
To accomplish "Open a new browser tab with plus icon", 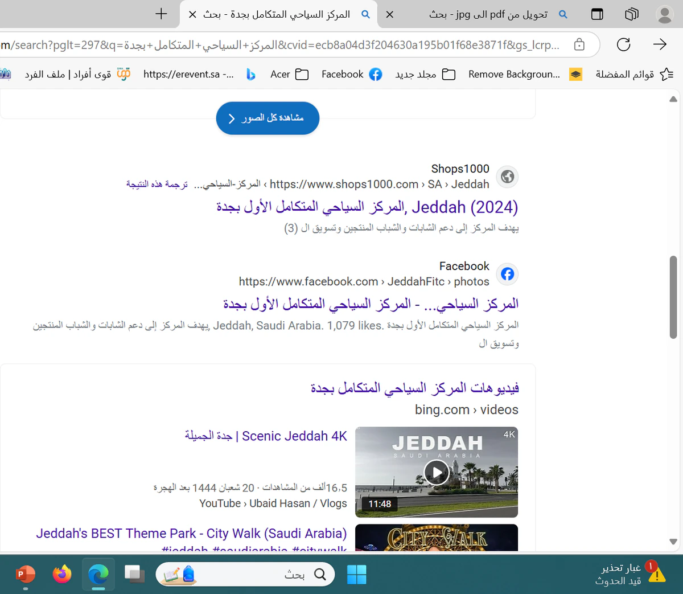I will (x=161, y=14).
